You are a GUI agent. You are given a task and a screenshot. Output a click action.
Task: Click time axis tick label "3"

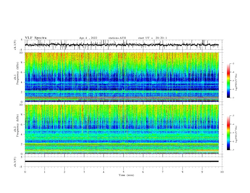(84, 172)
